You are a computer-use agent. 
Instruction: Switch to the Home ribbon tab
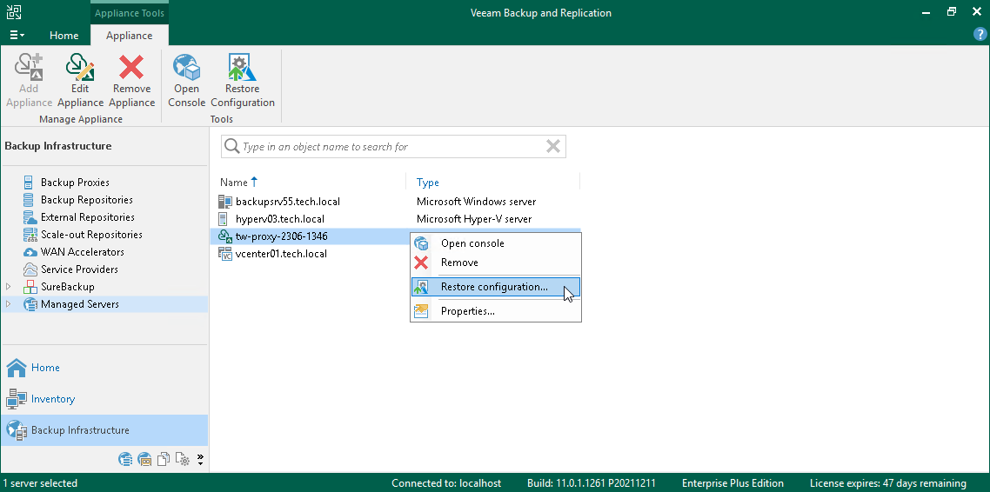click(64, 36)
